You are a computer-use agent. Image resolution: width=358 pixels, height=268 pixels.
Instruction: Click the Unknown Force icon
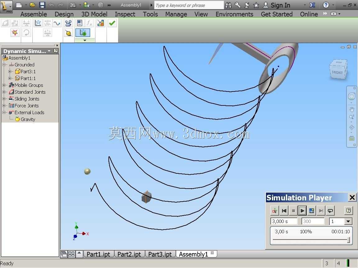point(48,33)
